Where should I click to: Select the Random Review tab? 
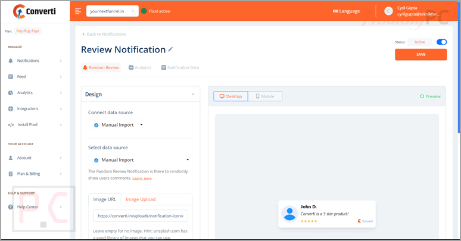(x=101, y=68)
